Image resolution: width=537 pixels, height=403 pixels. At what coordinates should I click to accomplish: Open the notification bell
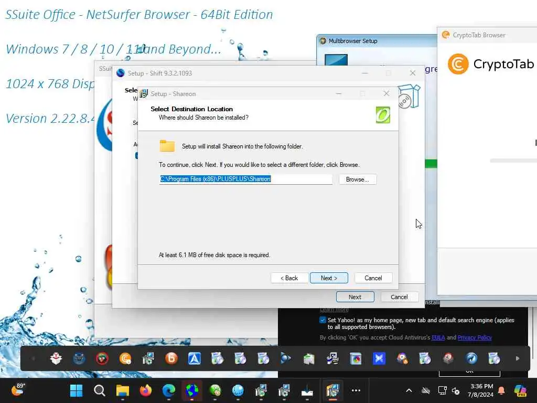pos(501,390)
